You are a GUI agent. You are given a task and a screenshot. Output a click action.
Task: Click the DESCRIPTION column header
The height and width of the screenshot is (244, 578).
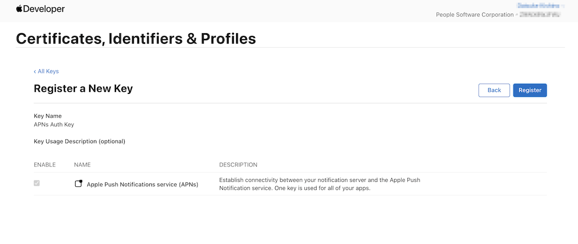pos(238,165)
